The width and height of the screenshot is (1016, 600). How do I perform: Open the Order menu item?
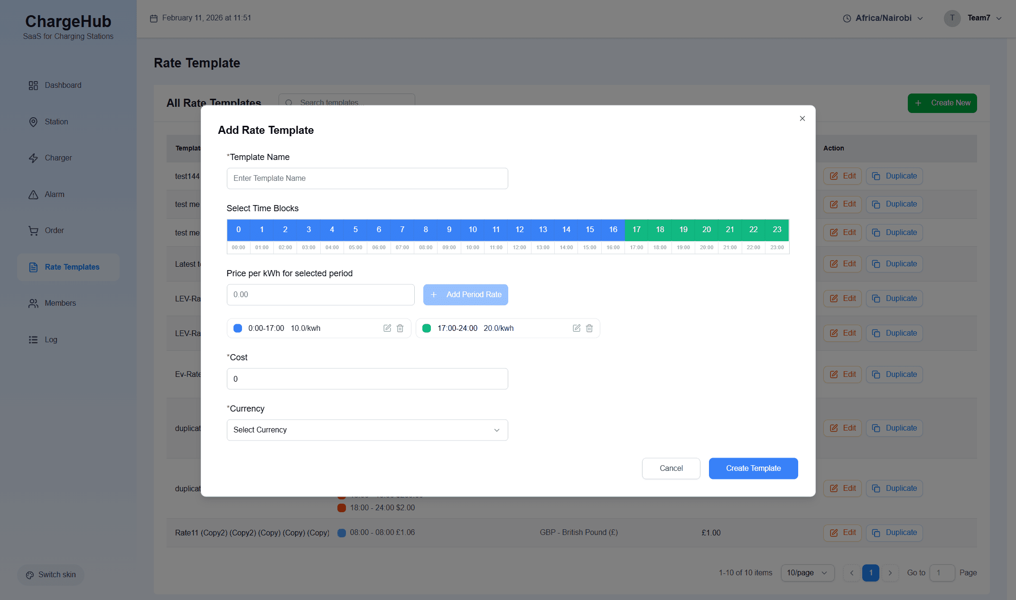point(54,231)
